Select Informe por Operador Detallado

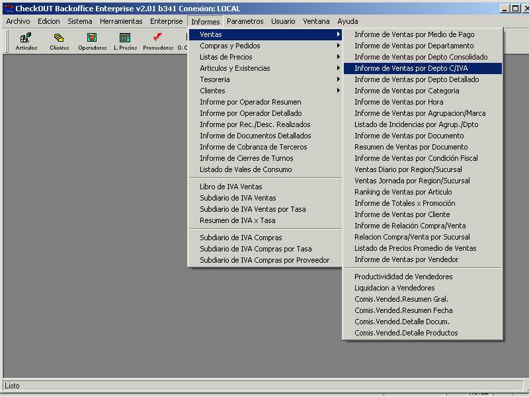(265, 113)
